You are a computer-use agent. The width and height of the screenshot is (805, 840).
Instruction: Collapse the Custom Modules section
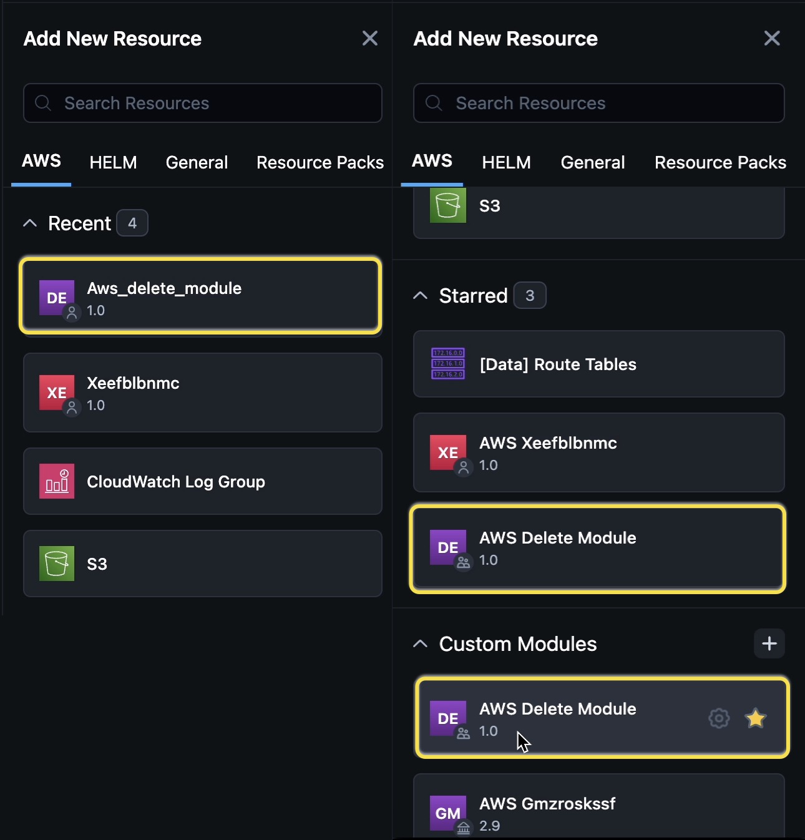click(x=421, y=643)
